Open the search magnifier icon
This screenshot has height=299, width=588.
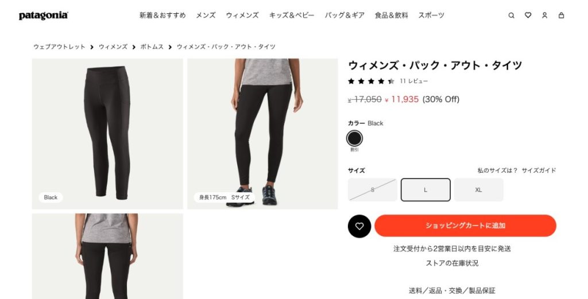[511, 15]
